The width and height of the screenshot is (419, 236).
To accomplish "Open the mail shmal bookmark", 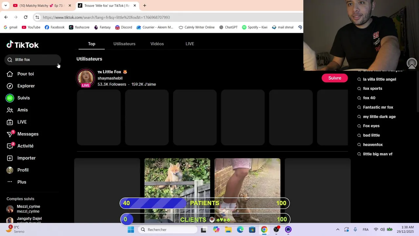I will (283, 27).
